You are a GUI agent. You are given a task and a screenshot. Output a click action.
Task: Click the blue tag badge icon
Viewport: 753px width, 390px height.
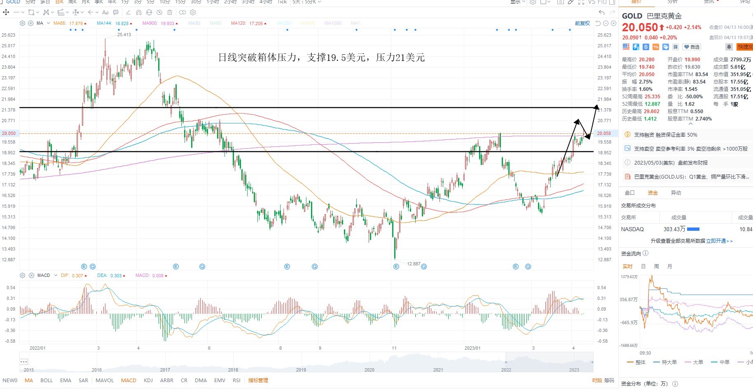[666, 47]
